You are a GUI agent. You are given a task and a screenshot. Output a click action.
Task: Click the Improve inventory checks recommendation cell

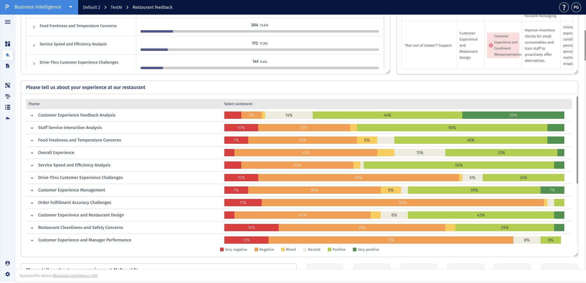[x=541, y=45]
